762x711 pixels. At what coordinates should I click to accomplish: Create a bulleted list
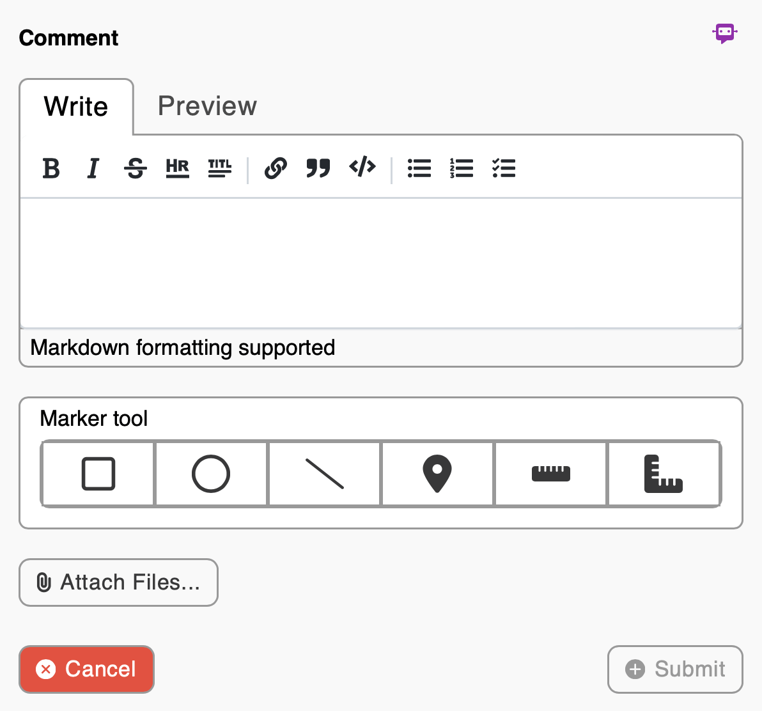tap(419, 168)
